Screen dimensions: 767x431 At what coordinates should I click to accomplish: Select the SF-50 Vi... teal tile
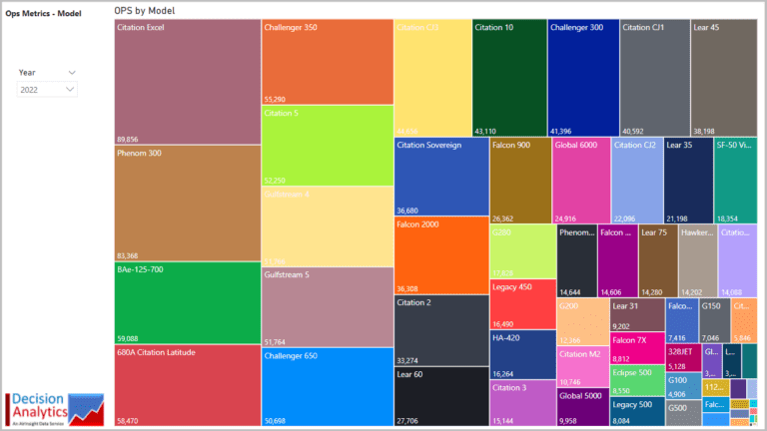click(736, 181)
